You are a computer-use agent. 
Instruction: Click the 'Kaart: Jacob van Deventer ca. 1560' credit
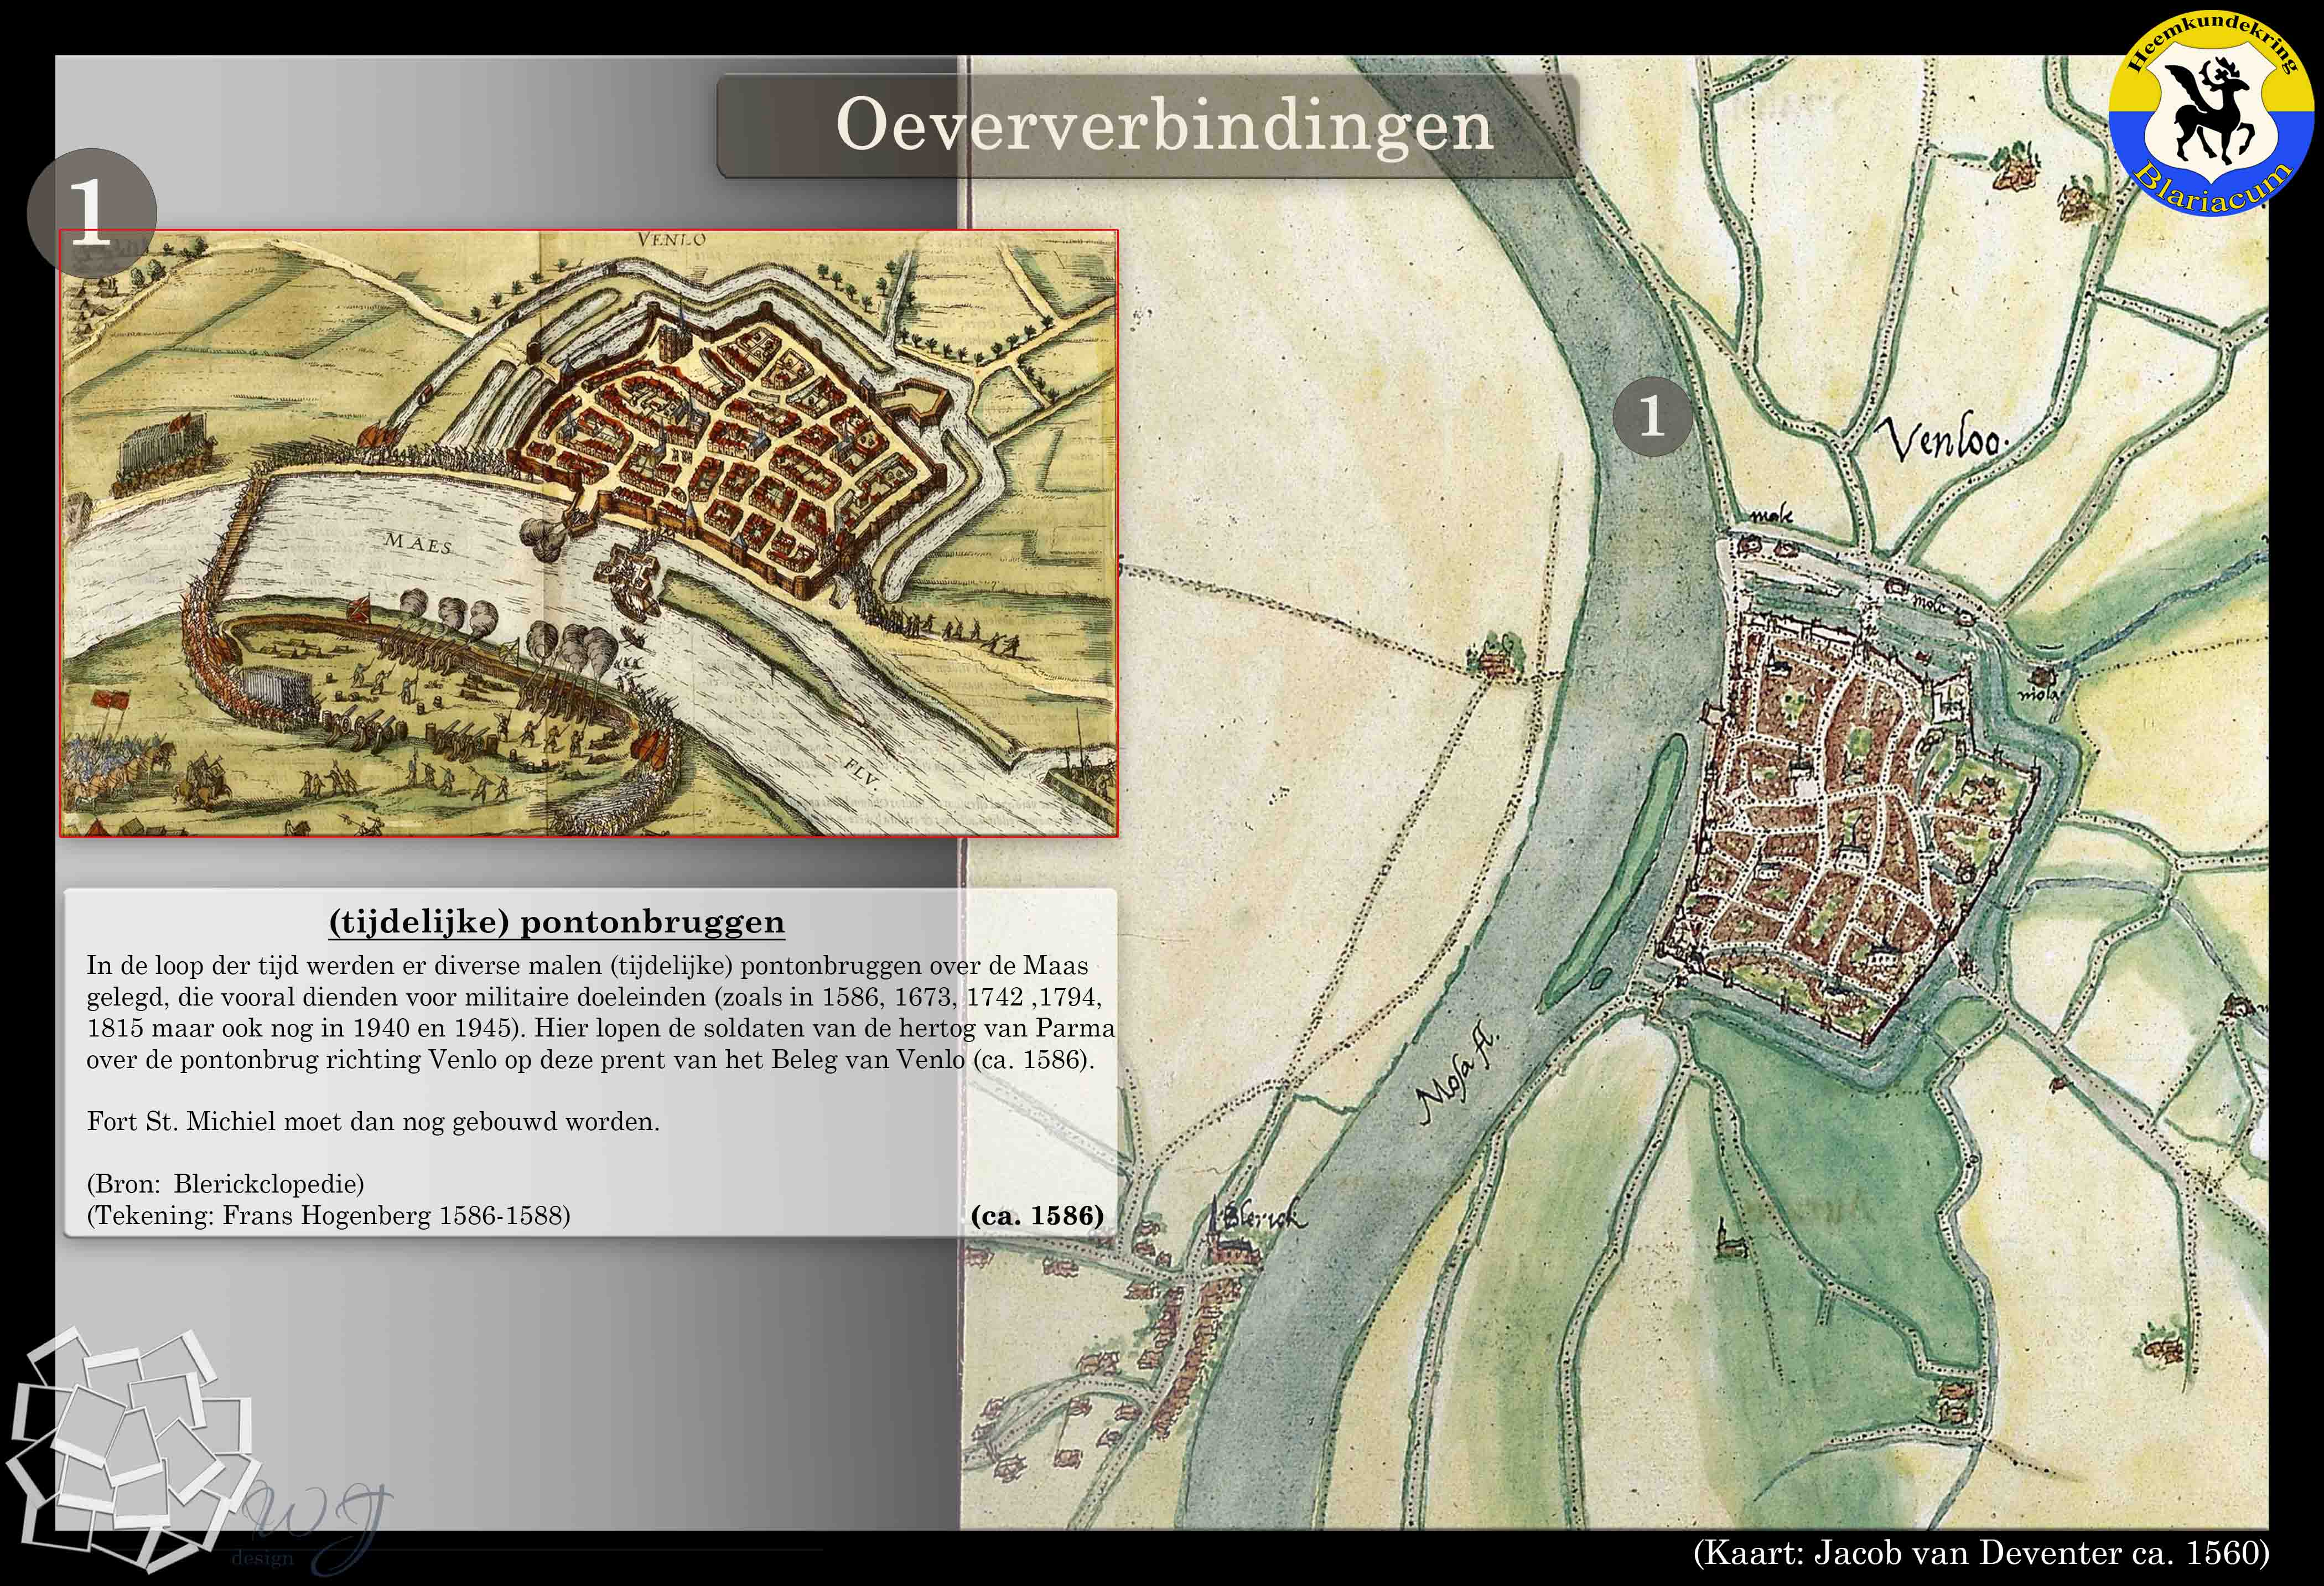pos(1981,1553)
